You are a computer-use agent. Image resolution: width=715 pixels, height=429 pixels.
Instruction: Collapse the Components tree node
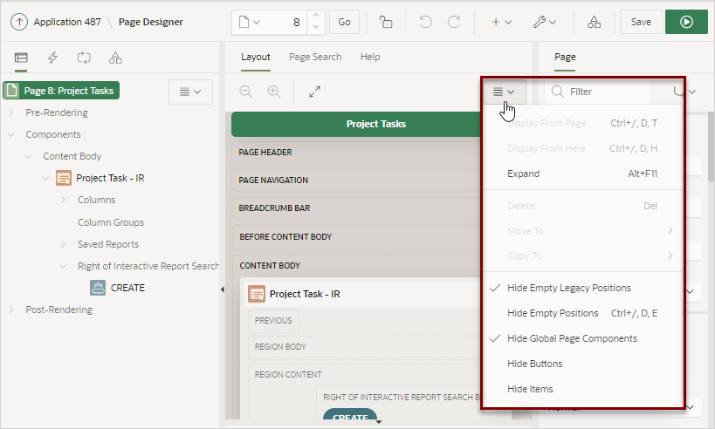[x=11, y=134]
